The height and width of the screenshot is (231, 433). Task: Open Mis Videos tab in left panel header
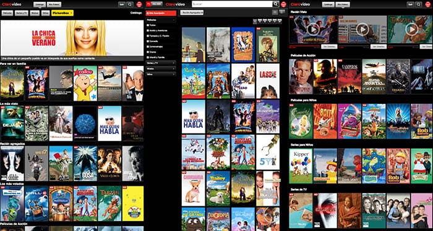pyautogui.click(x=54, y=4)
